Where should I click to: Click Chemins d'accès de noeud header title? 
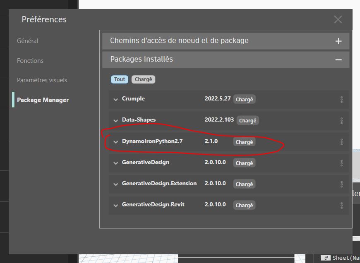pyautogui.click(x=179, y=41)
